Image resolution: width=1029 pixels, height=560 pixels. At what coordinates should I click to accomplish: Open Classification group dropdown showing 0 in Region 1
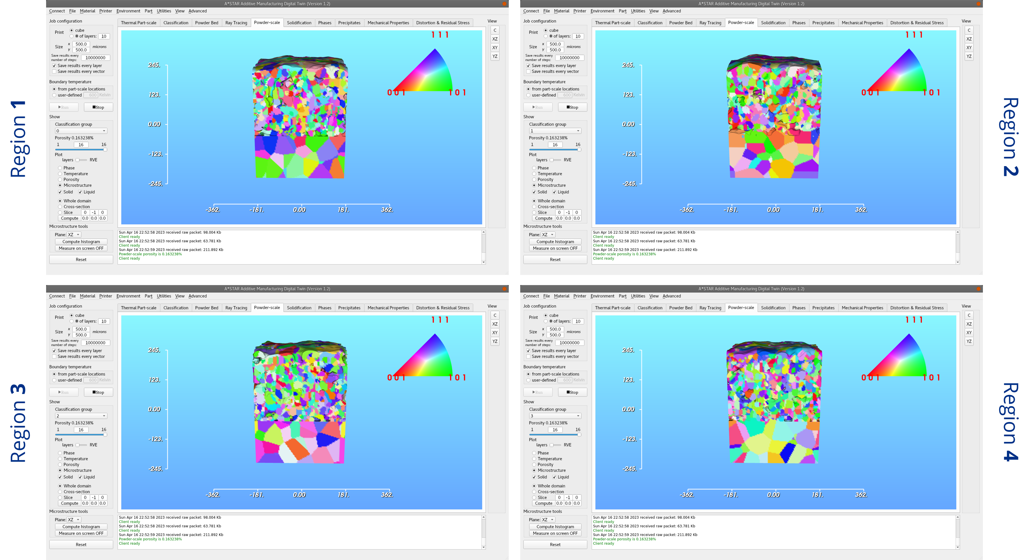coord(81,131)
